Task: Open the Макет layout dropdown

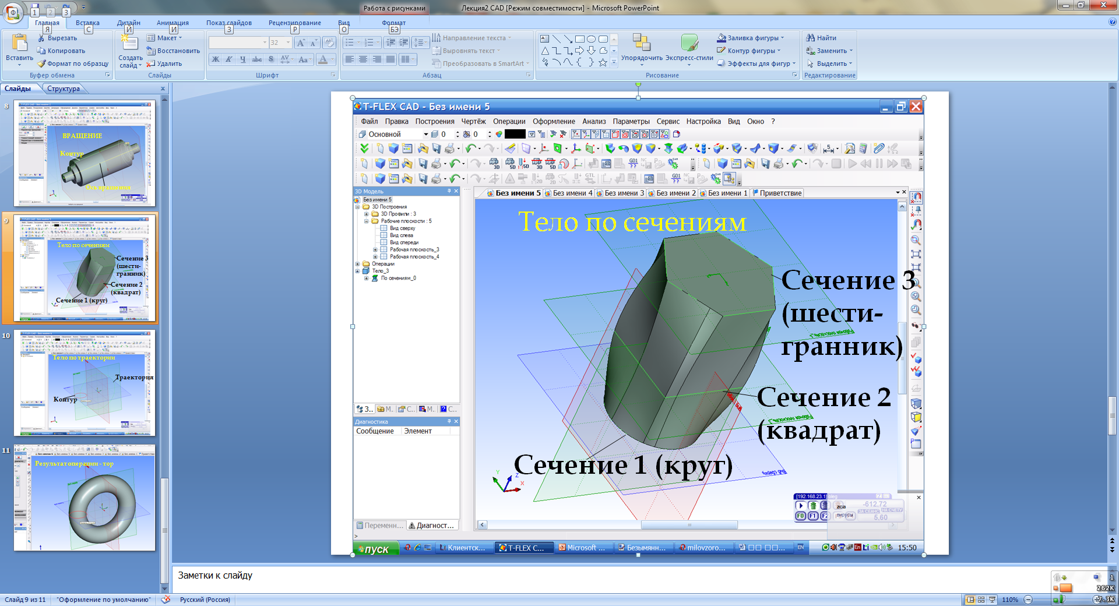Action: pos(165,38)
